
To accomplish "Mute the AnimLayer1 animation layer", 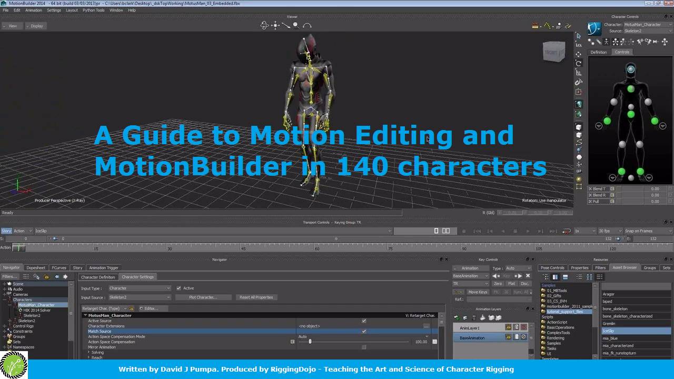I will pos(523,327).
